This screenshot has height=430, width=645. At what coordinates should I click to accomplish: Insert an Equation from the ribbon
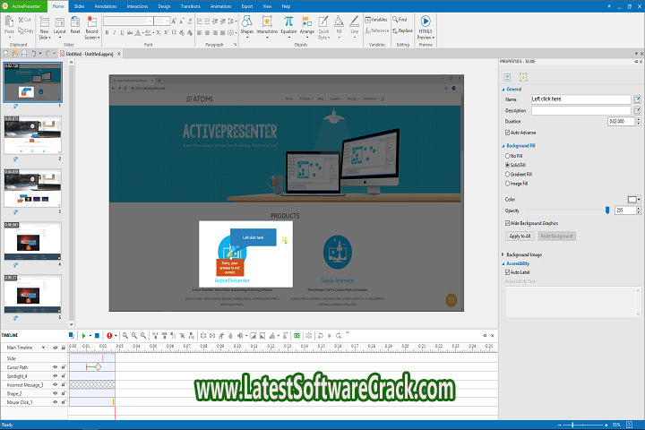288,24
